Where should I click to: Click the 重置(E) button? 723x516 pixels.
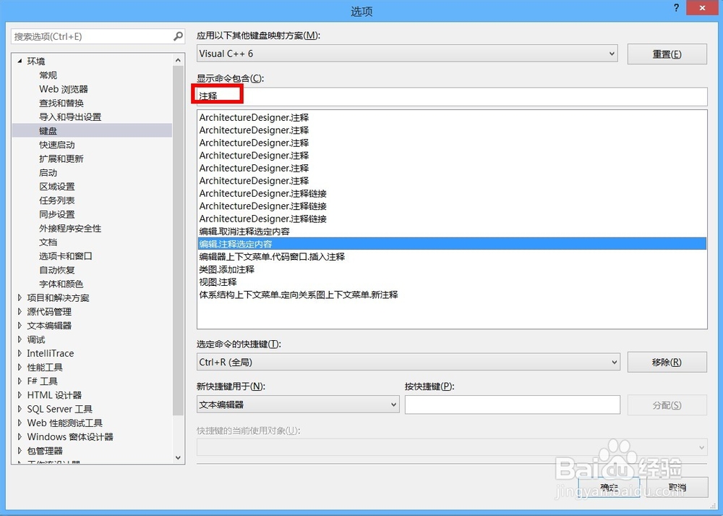tap(667, 54)
